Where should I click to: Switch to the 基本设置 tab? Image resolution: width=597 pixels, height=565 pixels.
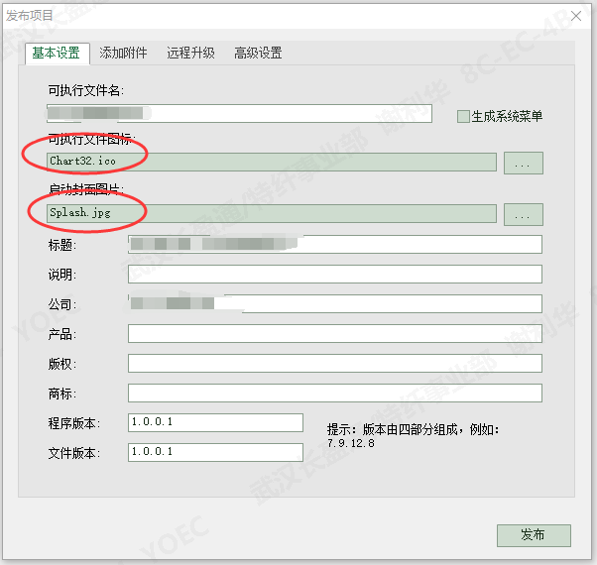tap(56, 54)
